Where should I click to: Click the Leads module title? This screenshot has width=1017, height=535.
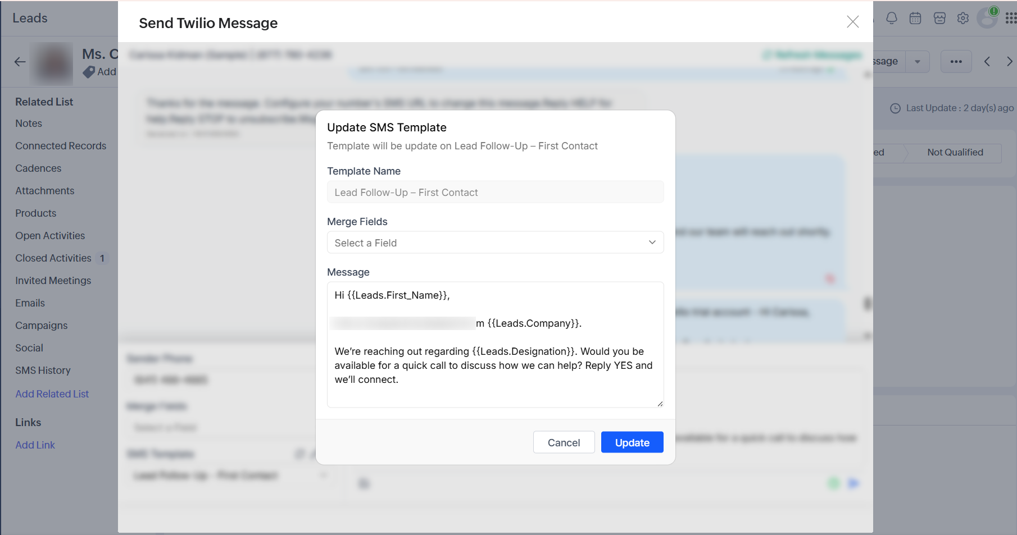(30, 18)
